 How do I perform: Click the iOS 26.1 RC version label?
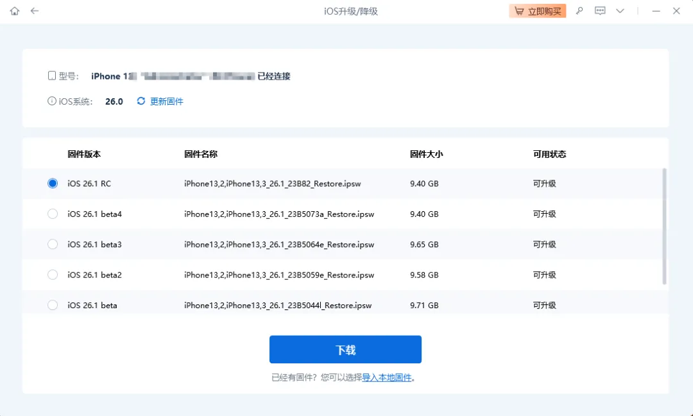89,184
